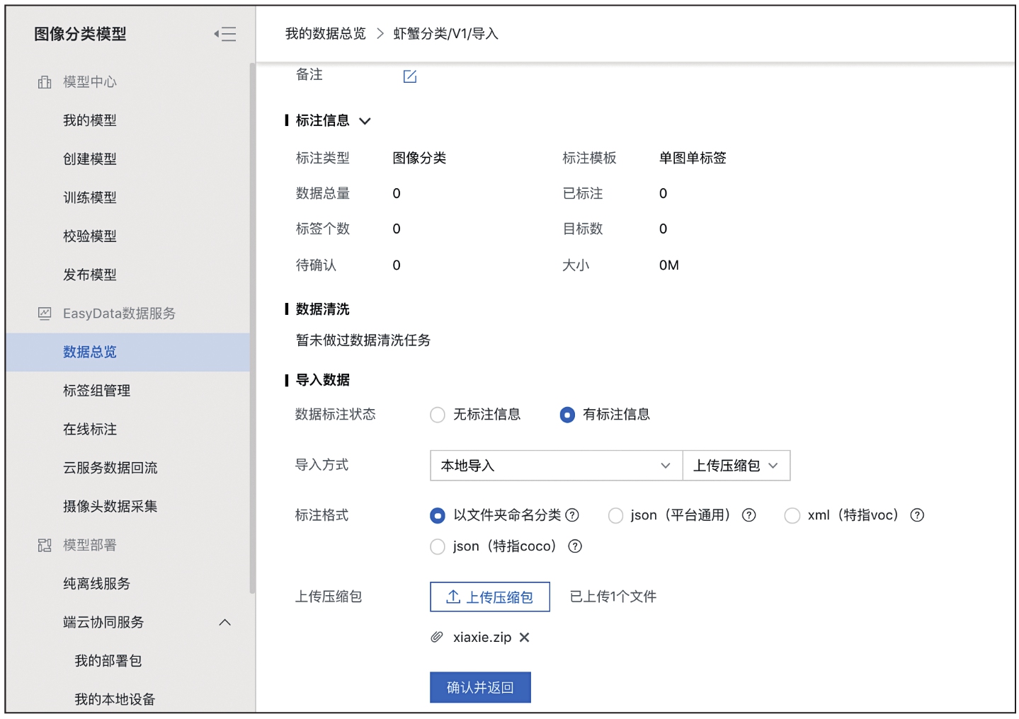Open 我的部署包 submenu item
Screen dimensions: 1019x719
pyautogui.click(x=108, y=661)
